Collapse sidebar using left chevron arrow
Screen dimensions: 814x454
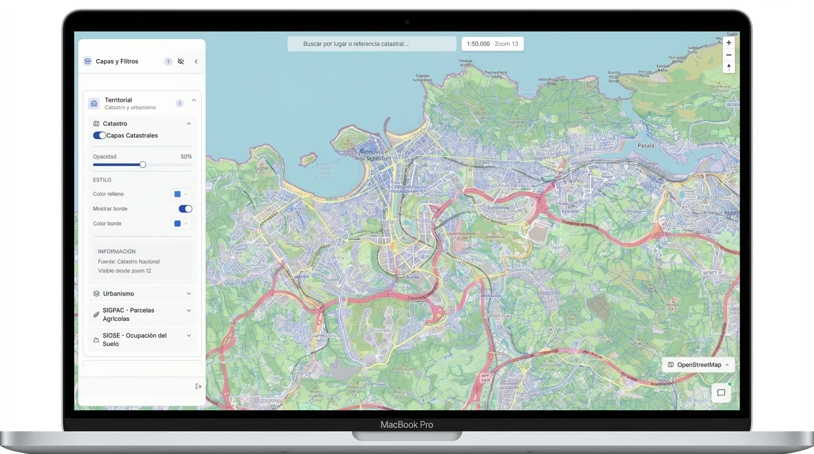196,61
